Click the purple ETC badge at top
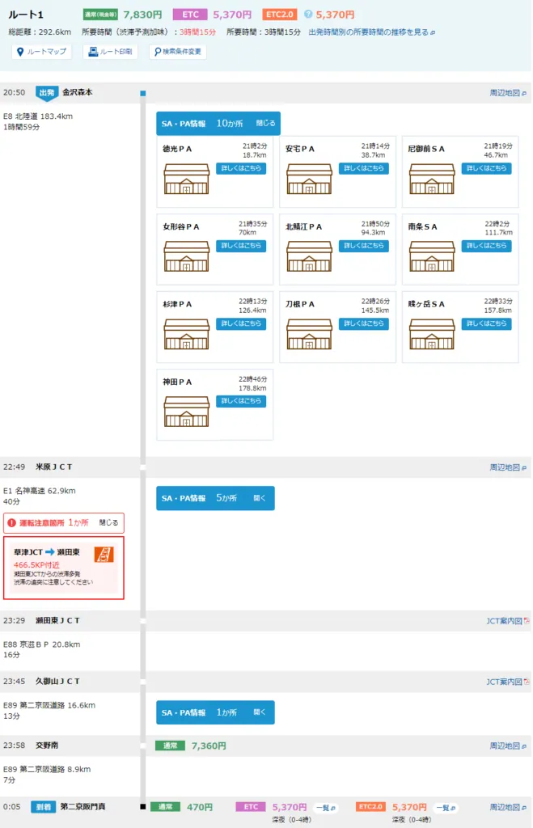This screenshot has width=533, height=828. pos(190,15)
